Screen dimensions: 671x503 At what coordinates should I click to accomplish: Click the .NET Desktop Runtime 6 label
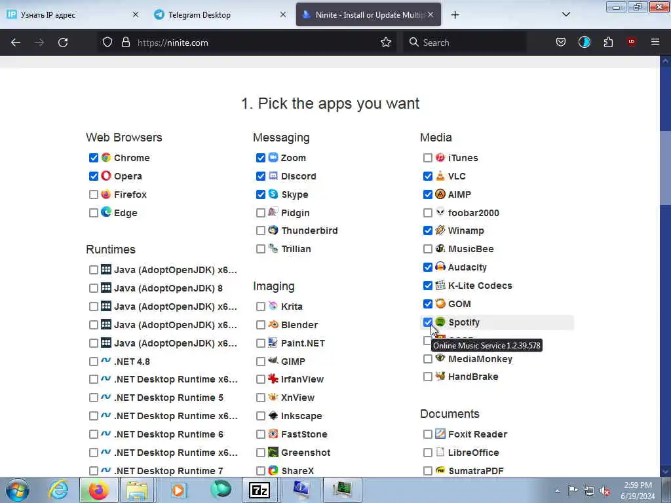coord(168,434)
